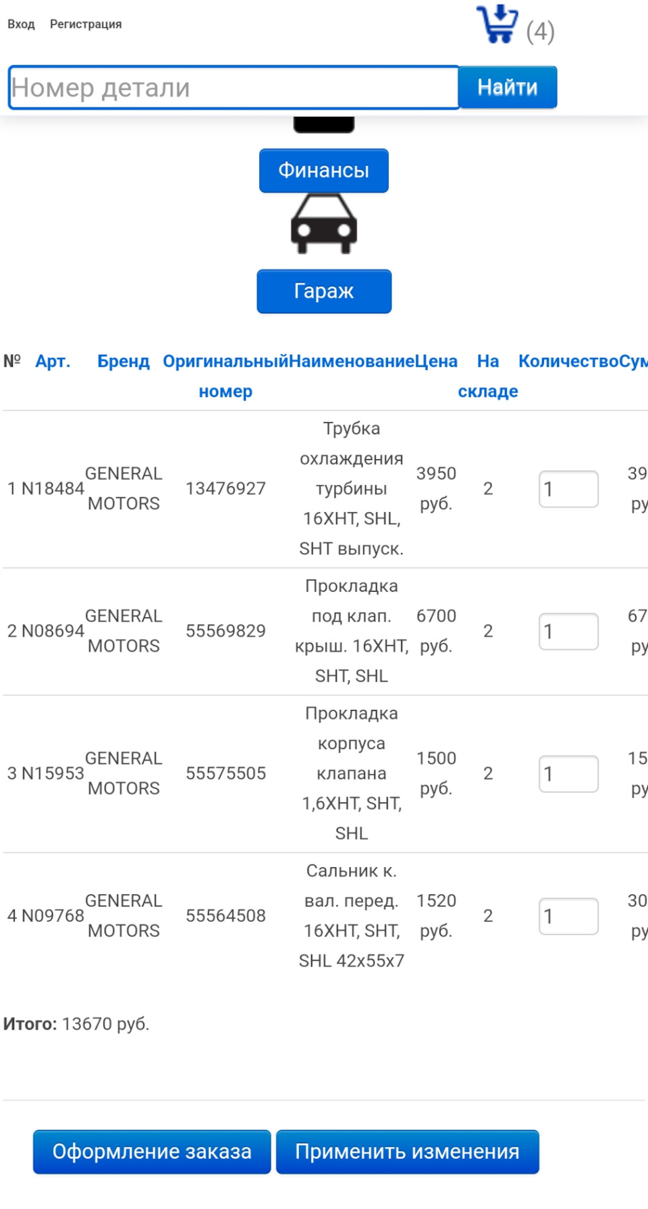Open the Регистрация page
Image resolution: width=648 pixels, height=1209 pixels.
[x=86, y=24]
